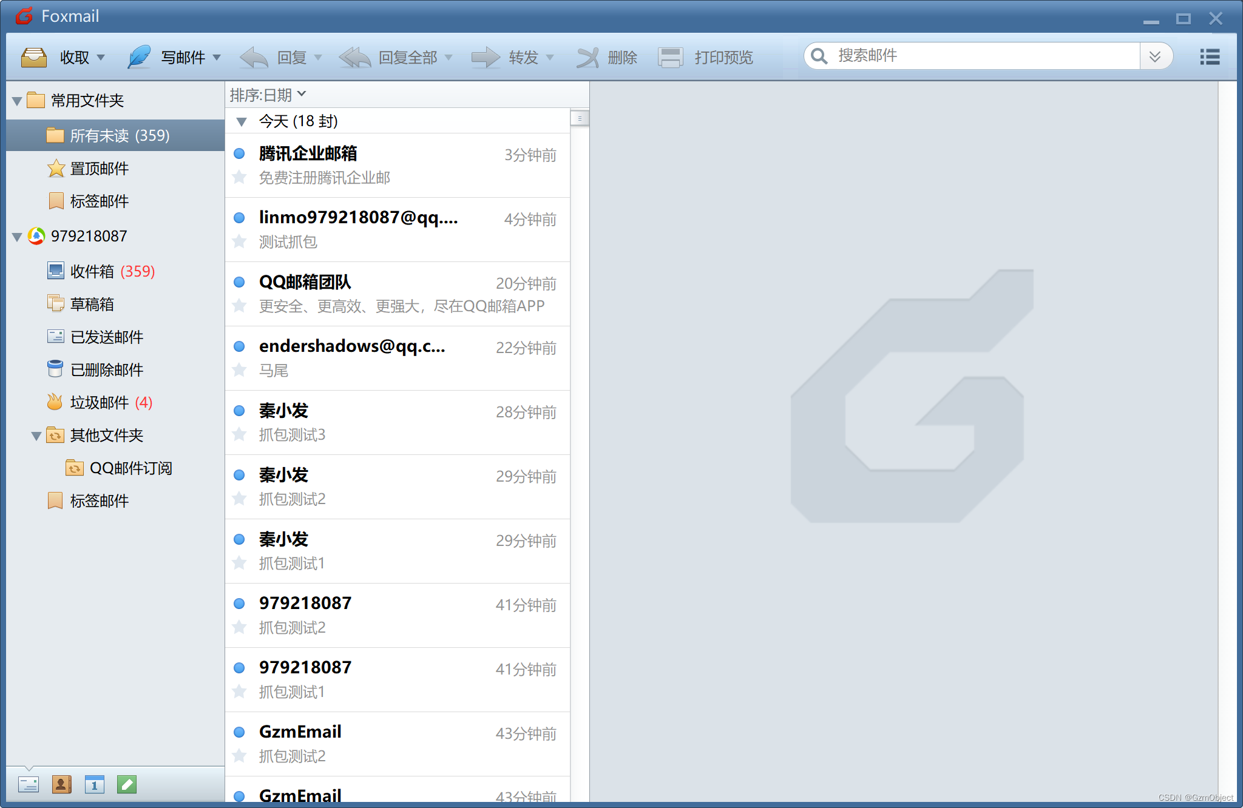The width and height of the screenshot is (1243, 808).
Task: Open the 垃圾邮件 folder
Action: tap(100, 402)
